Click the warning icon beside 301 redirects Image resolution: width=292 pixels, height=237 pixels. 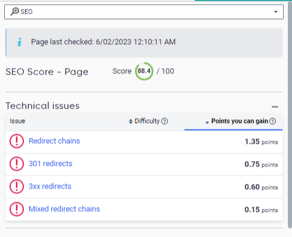click(17, 164)
